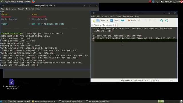
Task: Open the editor's Search menu
Action: pyautogui.click(x=111, y=17)
